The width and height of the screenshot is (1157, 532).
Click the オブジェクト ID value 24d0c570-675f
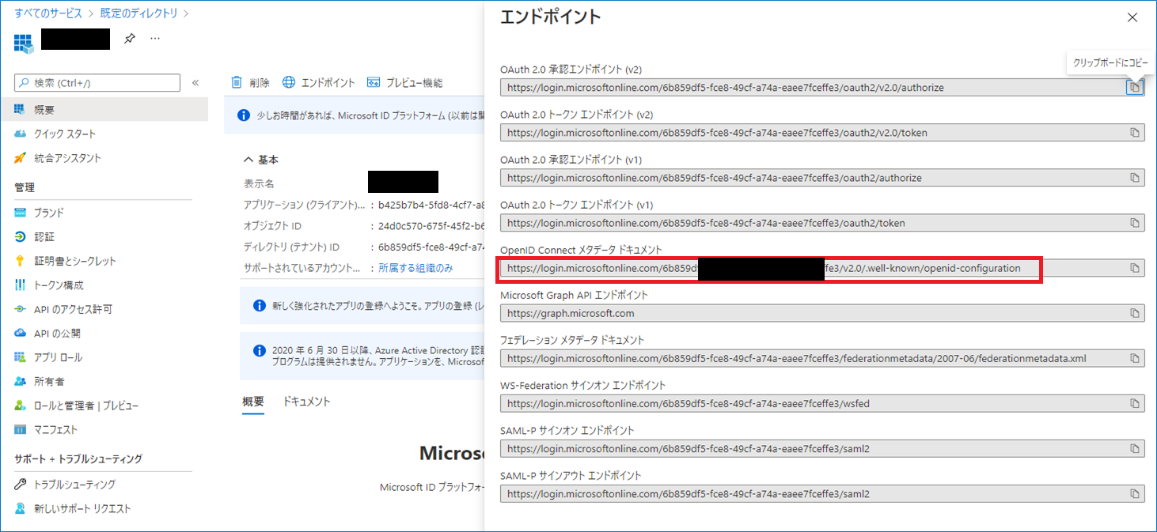tap(431, 226)
